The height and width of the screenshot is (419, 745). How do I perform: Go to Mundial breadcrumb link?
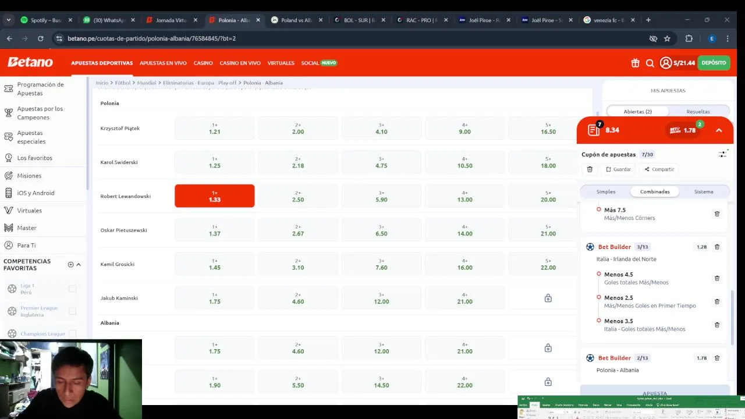click(147, 83)
